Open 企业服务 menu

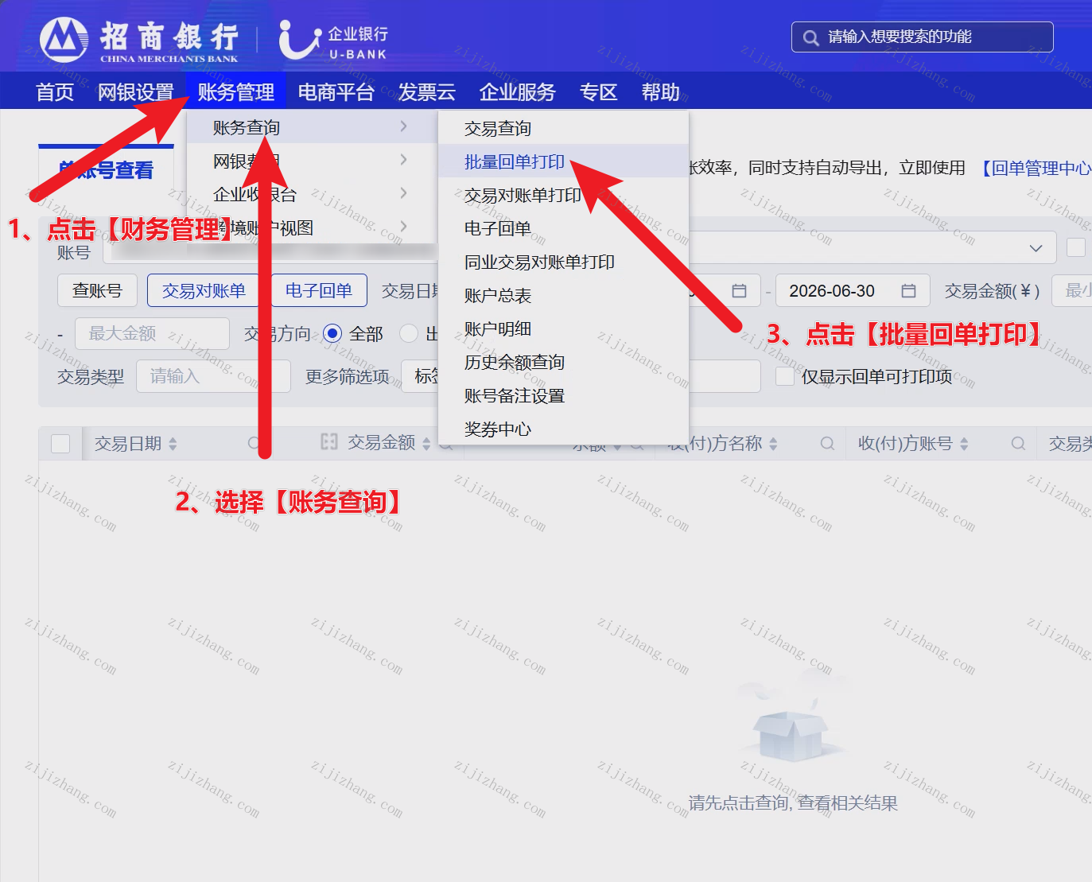[x=517, y=92]
